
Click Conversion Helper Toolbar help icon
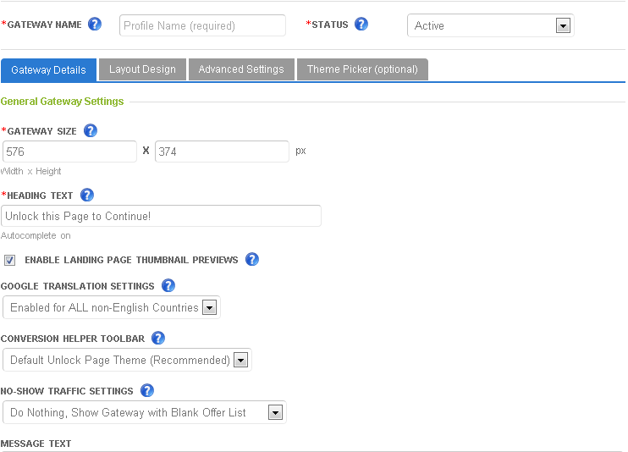coord(158,338)
